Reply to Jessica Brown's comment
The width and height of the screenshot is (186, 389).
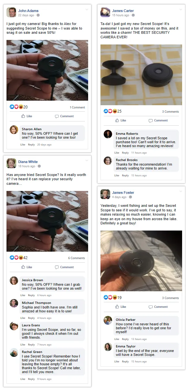[31, 295]
